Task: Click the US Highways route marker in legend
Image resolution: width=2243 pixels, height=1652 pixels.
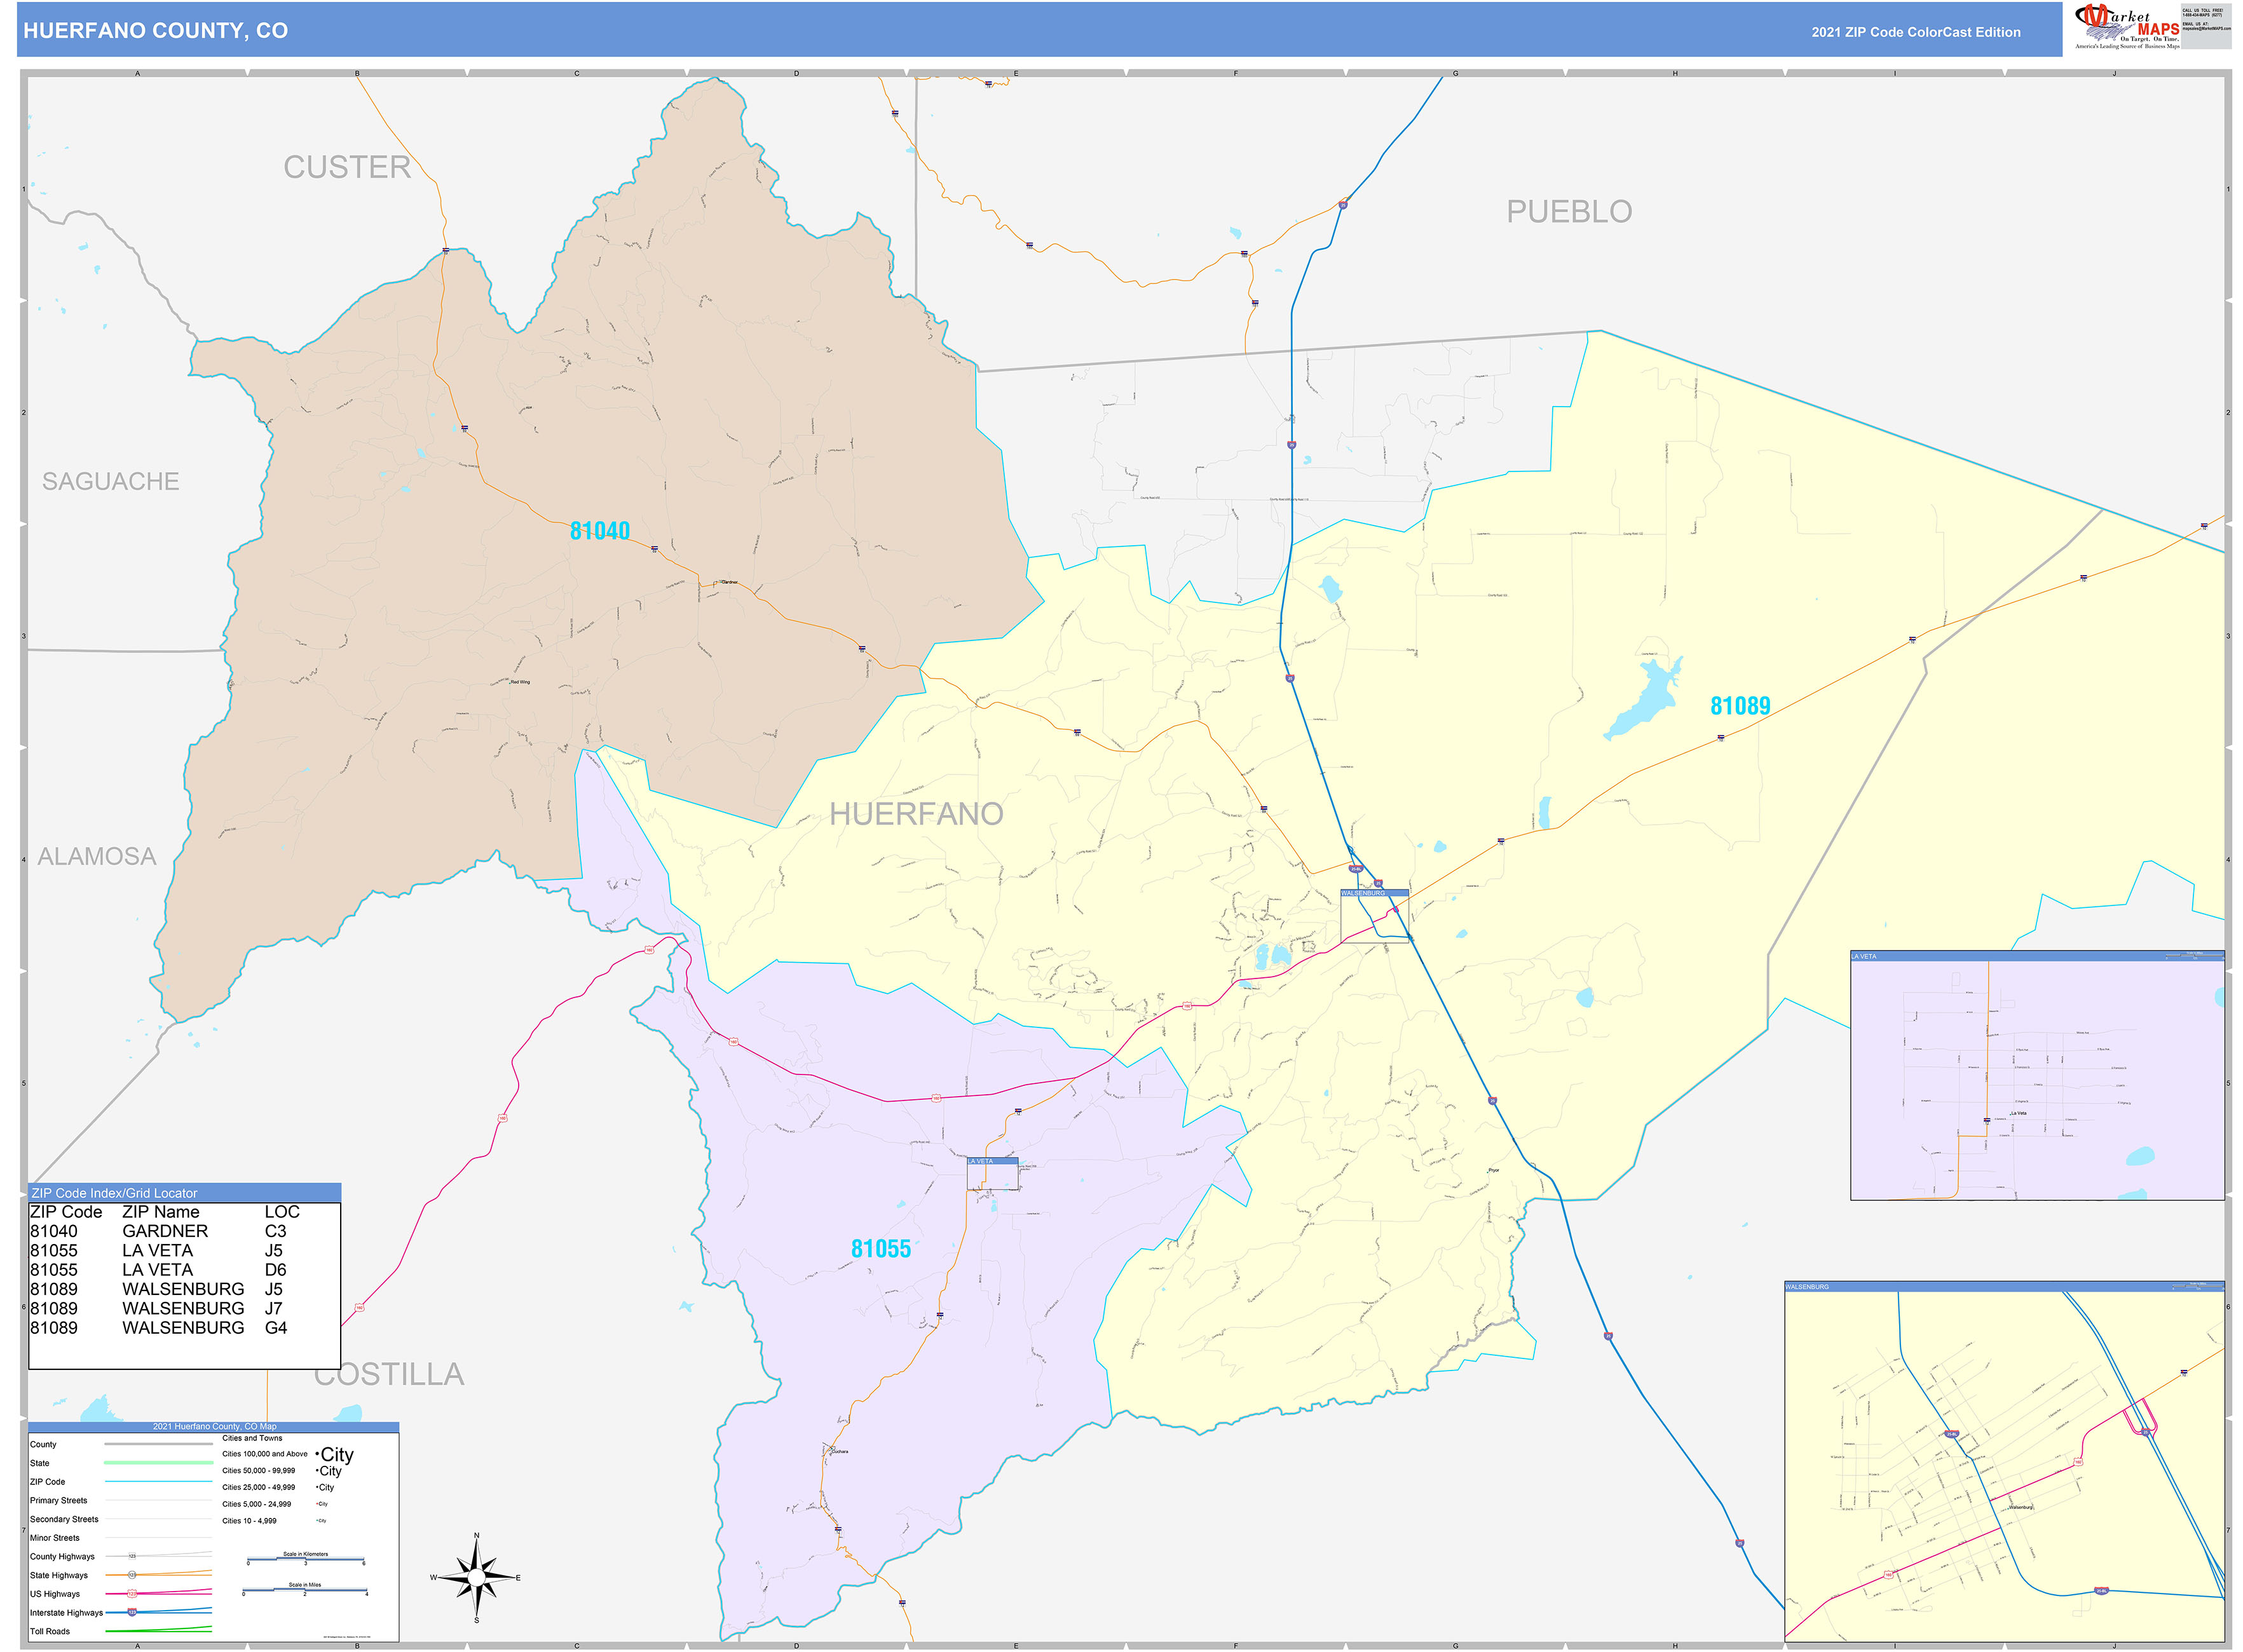Action: [x=131, y=1594]
